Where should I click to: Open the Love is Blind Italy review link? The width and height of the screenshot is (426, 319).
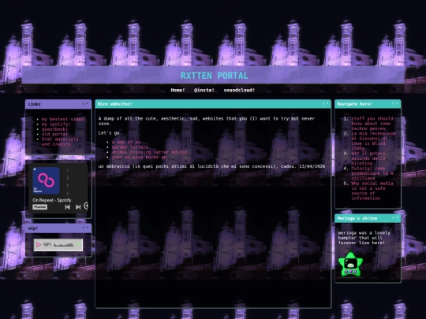coord(374,141)
